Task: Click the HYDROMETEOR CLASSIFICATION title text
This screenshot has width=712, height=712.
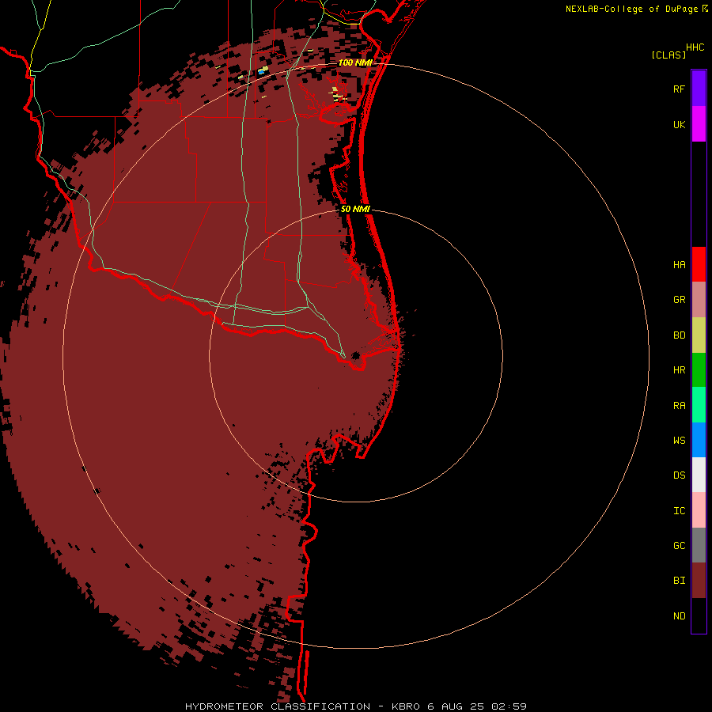Action: [x=278, y=706]
